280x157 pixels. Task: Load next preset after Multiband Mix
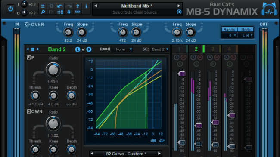click(179, 6)
